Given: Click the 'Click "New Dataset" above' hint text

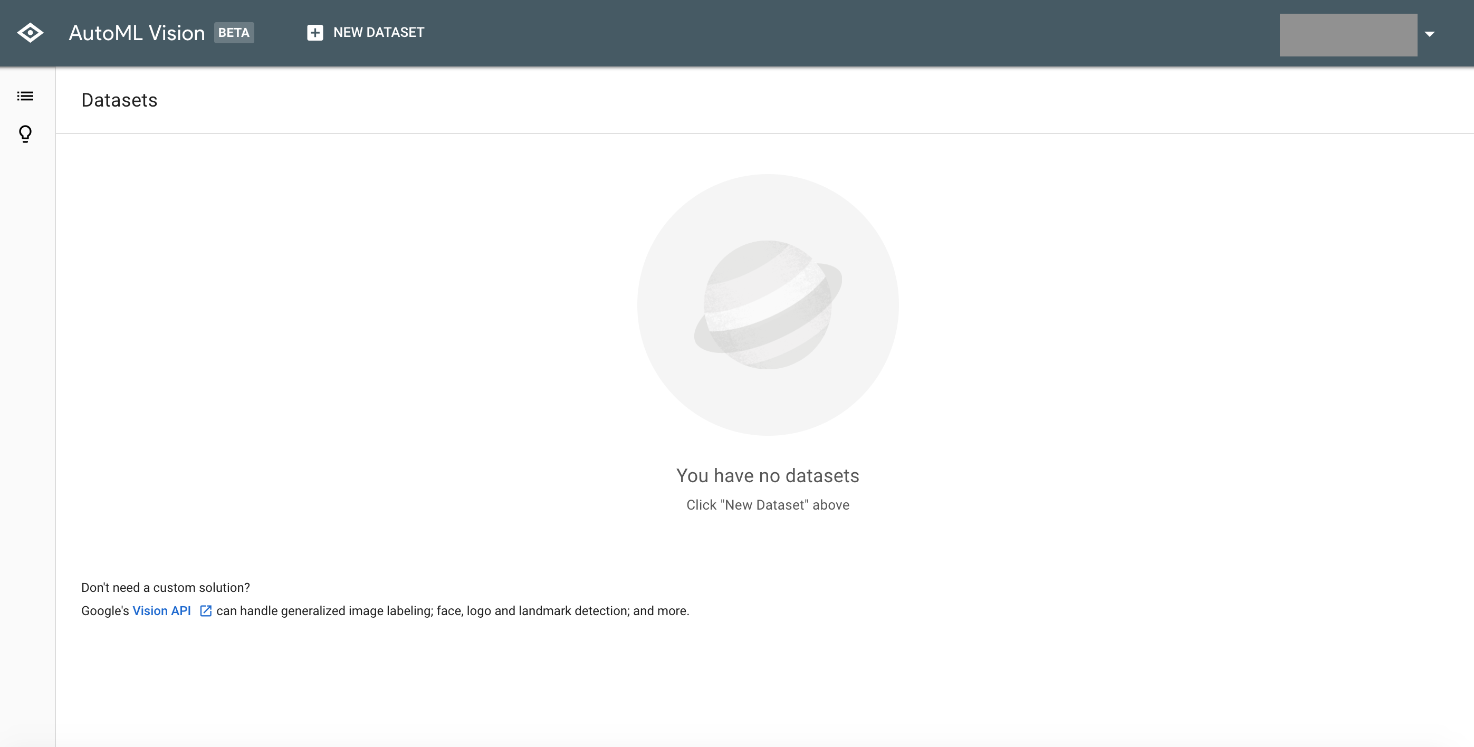Looking at the screenshot, I should click(767, 505).
